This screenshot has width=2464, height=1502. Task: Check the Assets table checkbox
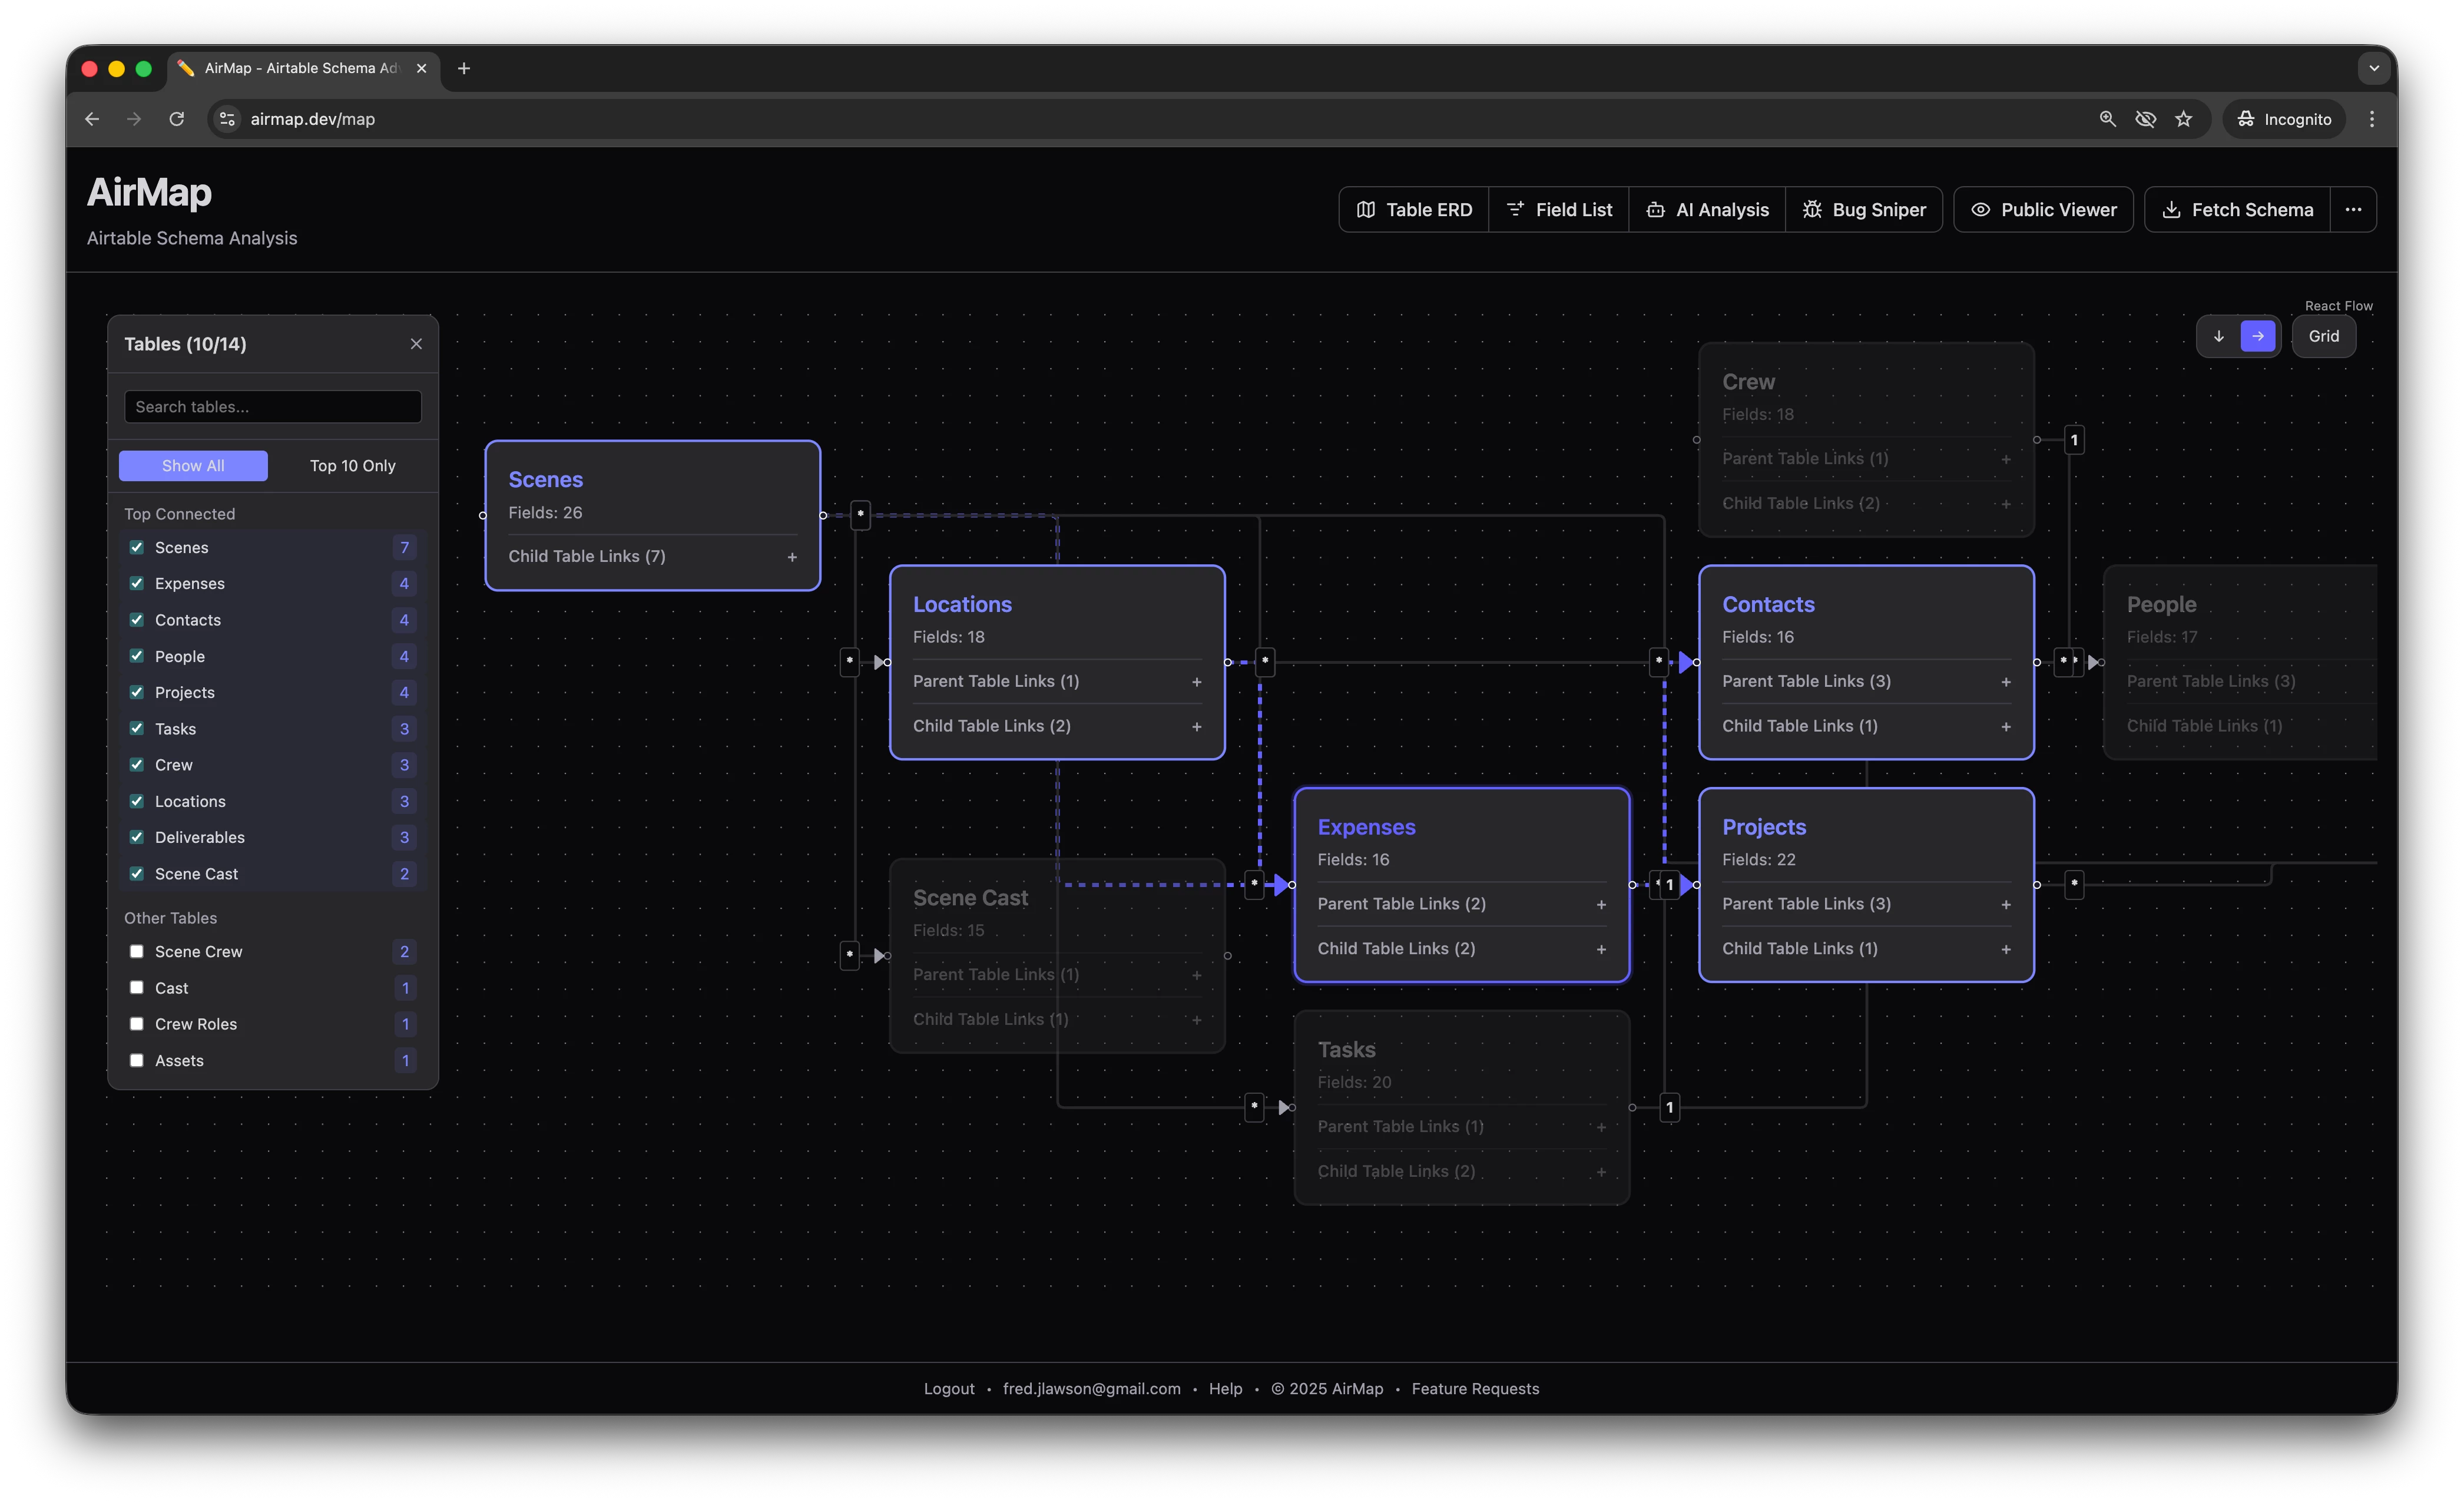[x=137, y=1060]
